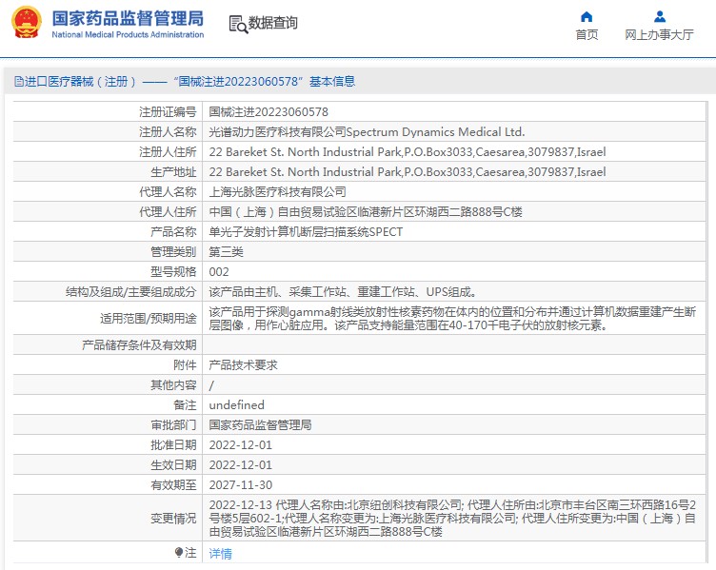Select the 代理人住所 address value
This screenshot has height=570, width=716.
[366, 212]
